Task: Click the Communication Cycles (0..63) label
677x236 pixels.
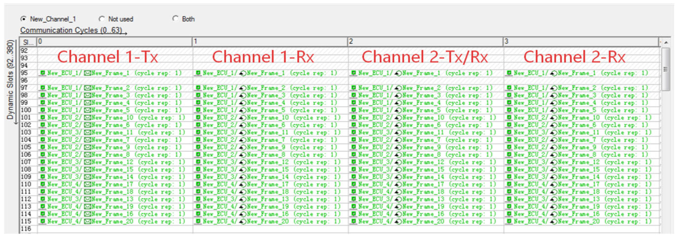Action: (x=71, y=30)
